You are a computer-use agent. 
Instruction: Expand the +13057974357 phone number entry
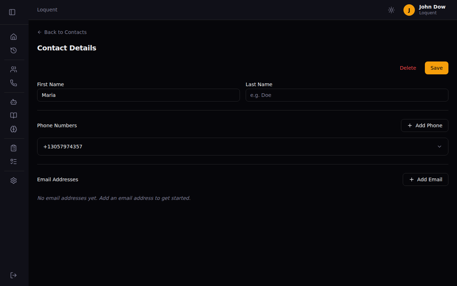(x=440, y=147)
